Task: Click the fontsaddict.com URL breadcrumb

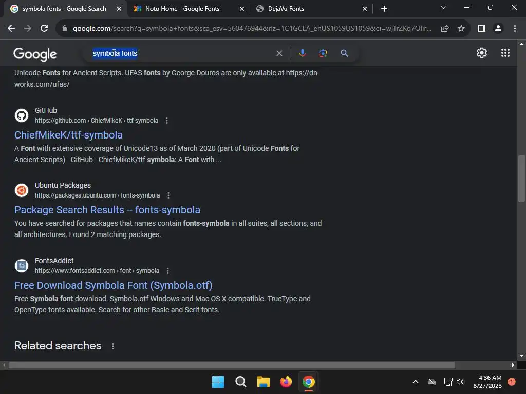Action: click(x=97, y=271)
